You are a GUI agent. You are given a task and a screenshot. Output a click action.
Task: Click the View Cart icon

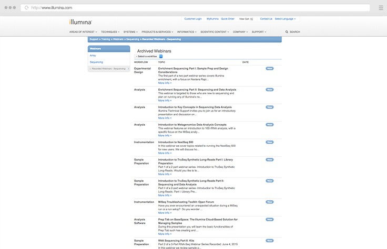point(251,19)
